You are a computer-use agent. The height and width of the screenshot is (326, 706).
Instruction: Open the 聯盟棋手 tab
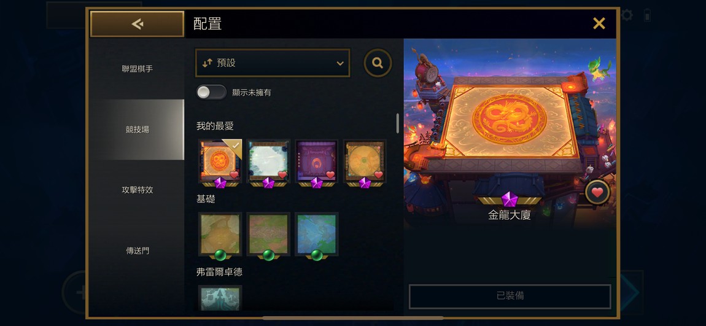click(x=138, y=69)
